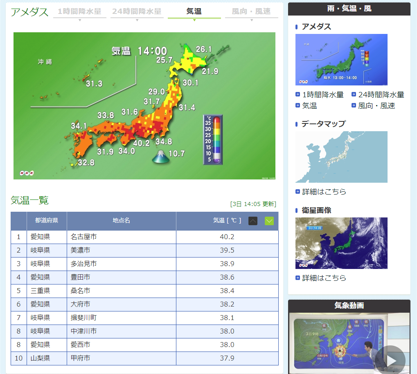Click the 気温一覧 section heading
Viewport: 417px width, 374px height.
pos(29,201)
